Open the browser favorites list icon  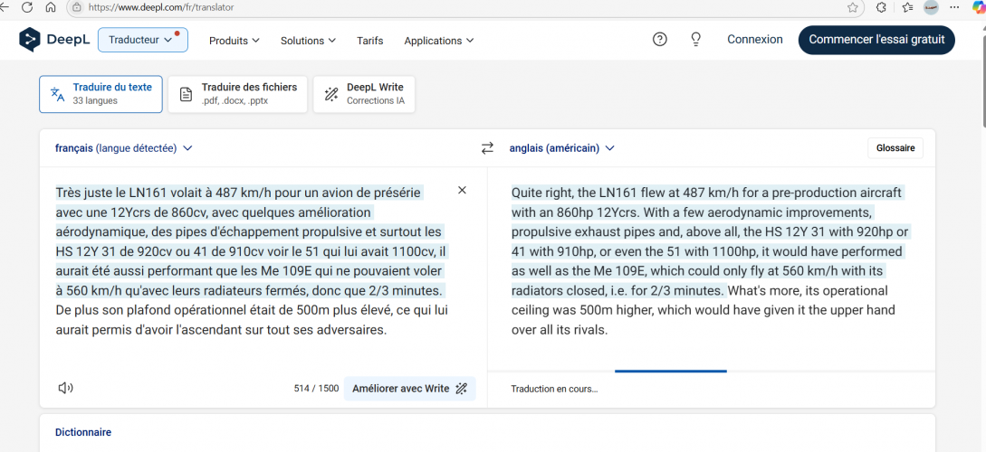pos(906,7)
